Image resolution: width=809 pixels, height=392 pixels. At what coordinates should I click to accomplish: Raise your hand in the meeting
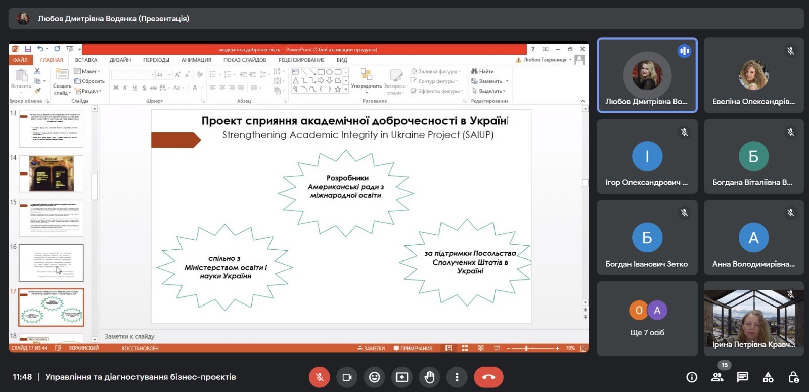click(429, 377)
